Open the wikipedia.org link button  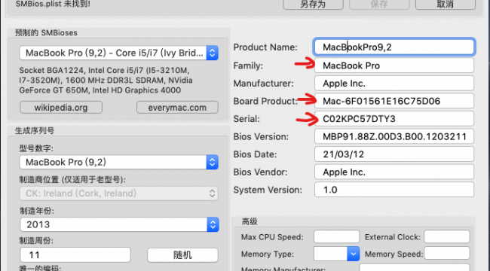tap(61, 108)
